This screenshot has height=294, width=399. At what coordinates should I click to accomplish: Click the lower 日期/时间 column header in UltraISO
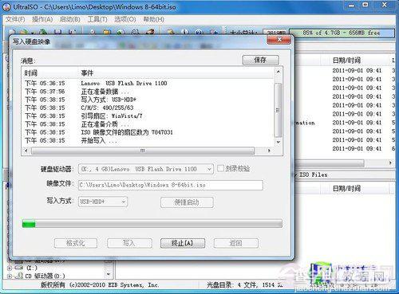tap(346, 189)
